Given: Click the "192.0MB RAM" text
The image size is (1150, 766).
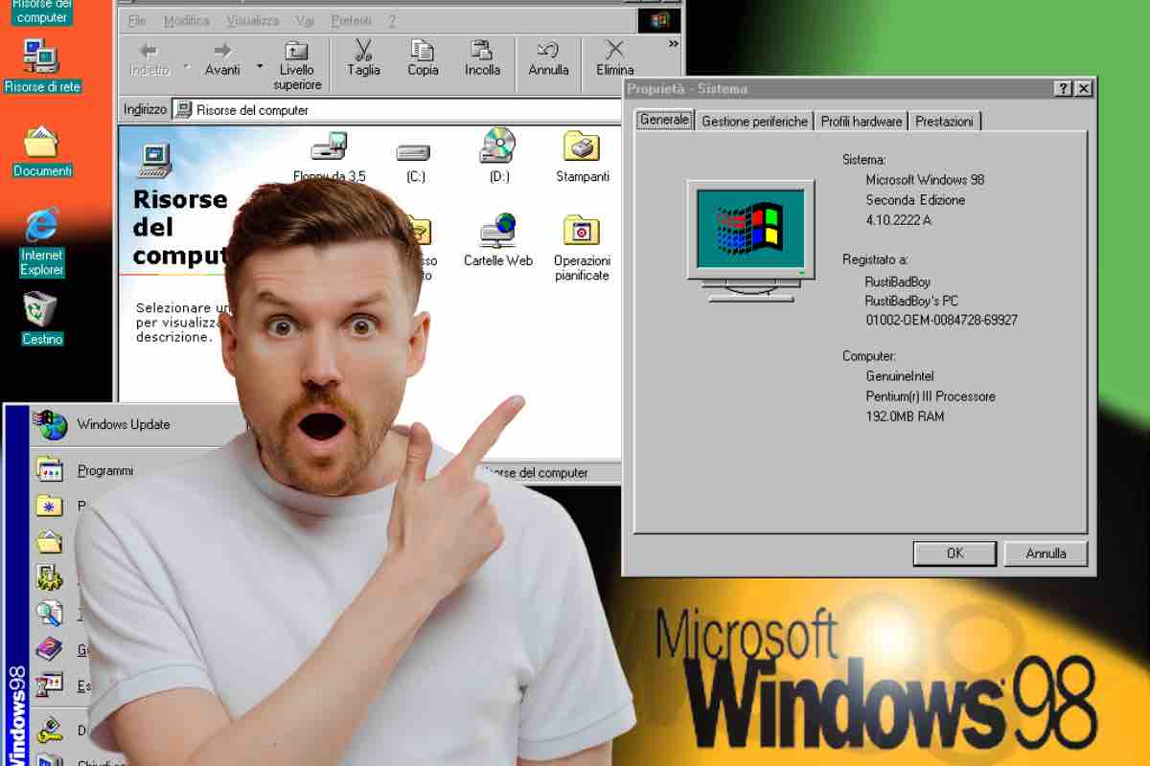Looking at the screenshot, I should [905, 417].
